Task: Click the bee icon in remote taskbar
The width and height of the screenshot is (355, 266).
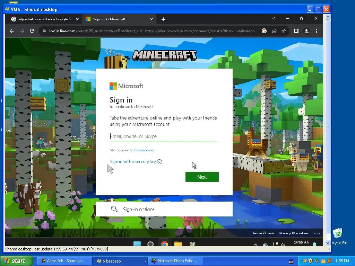Action: pyautogui.click(x=192, y=244)
